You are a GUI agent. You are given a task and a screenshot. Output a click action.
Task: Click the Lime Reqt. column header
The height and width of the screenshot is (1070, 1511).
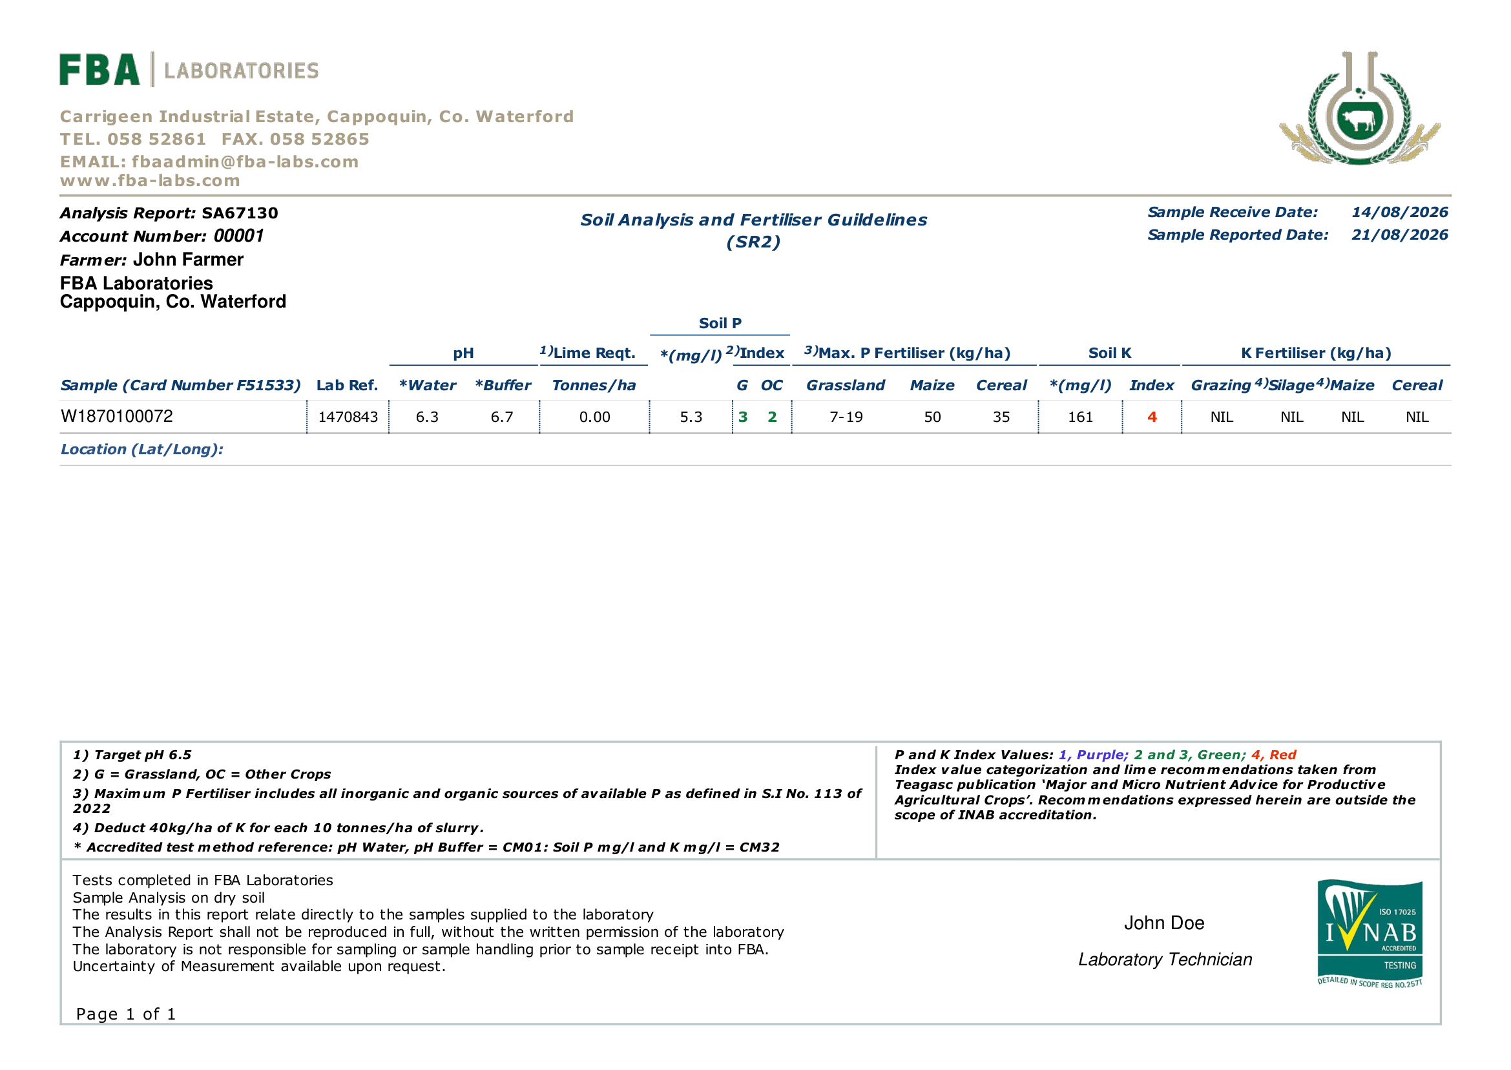587,353
